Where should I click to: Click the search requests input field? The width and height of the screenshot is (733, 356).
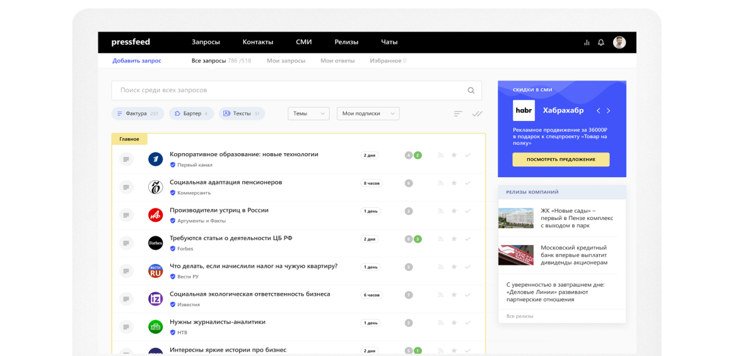click(296, 91)
